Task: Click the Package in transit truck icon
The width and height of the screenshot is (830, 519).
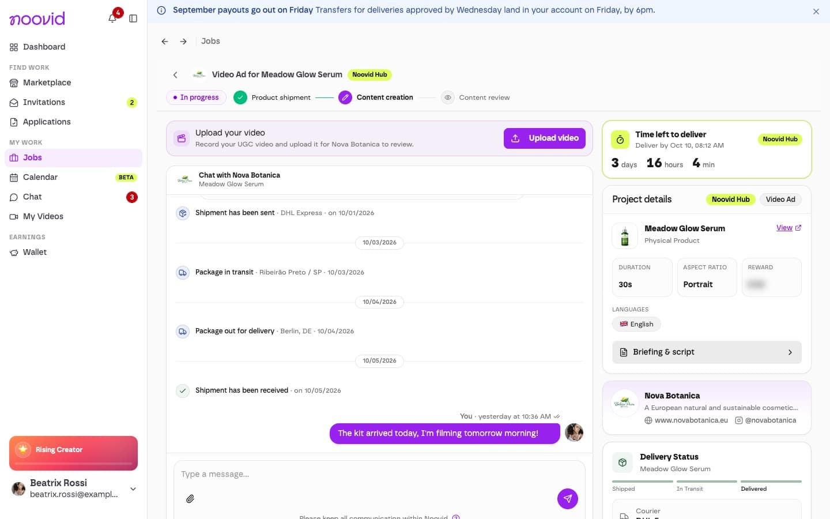Action: [x=183, y=273]
